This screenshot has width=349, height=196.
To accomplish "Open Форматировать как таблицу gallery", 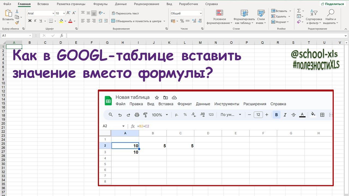I will coord(244,17).
